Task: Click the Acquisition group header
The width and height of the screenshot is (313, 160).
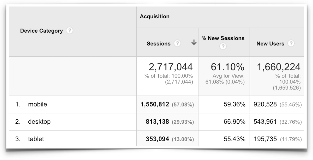Action: coord(154,16)
